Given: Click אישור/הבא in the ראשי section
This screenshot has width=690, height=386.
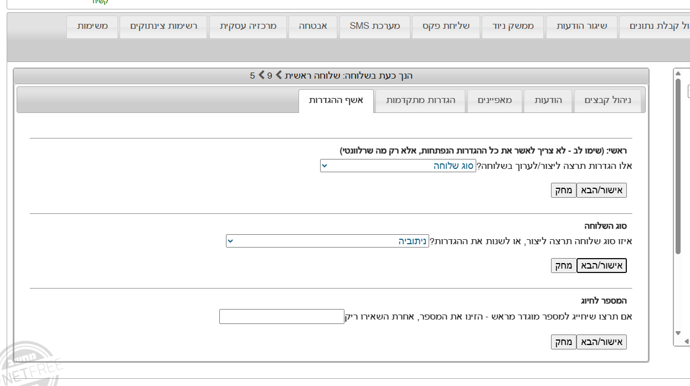Looking at the screenshot, I should (601, 191).
